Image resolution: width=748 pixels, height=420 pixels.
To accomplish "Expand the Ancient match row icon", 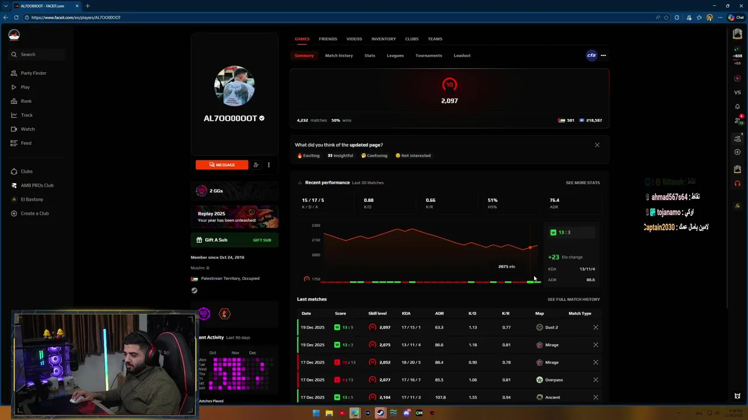I will 595,397.
